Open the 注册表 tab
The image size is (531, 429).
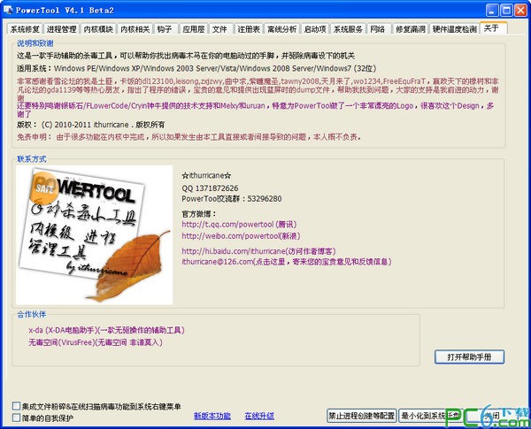pos(249,29)
